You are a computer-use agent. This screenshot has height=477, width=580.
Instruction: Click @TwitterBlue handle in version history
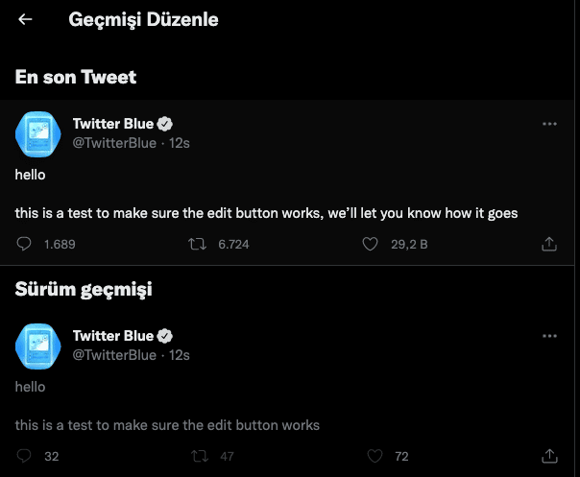(114, 355)
